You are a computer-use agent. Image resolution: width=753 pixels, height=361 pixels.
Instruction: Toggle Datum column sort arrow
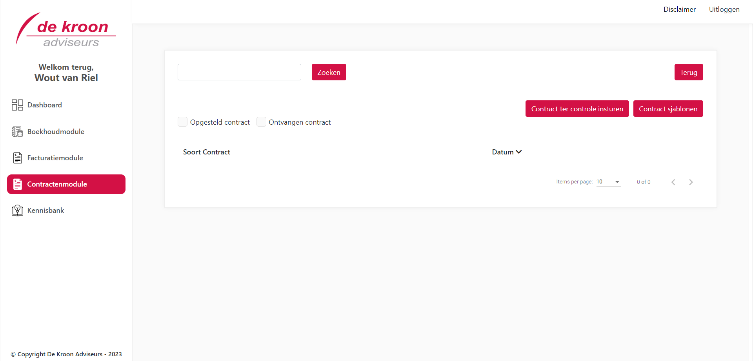point(519,152)
